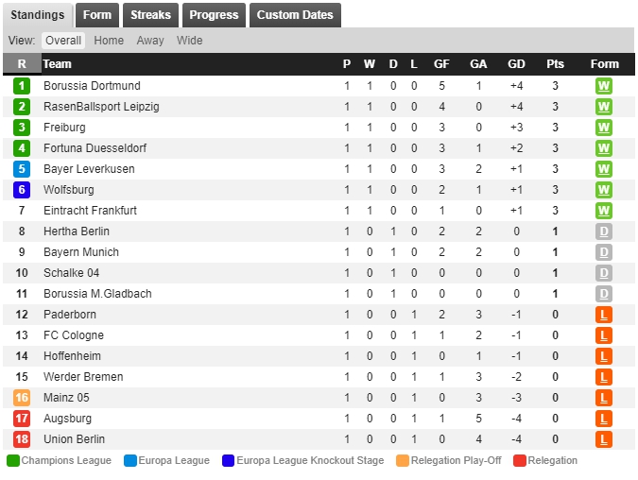Open the RasenBallsport Leipzig team link
Viewport: 638px width, 480px height.
pyautogui.click(x=101, y=107)
